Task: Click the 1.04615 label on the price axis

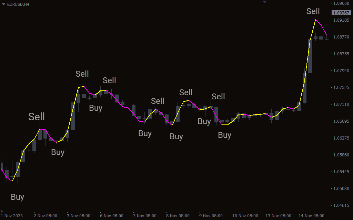Action: point(341,206)
